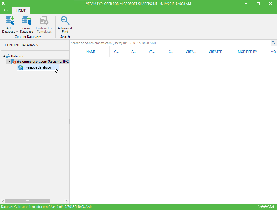Choose Remove database from context menu
277x210 pixels.
(38, 67)
